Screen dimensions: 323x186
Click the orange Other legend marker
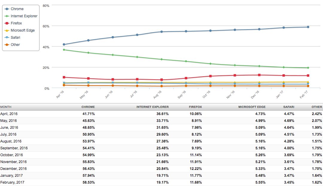click(x=7, y=45)
